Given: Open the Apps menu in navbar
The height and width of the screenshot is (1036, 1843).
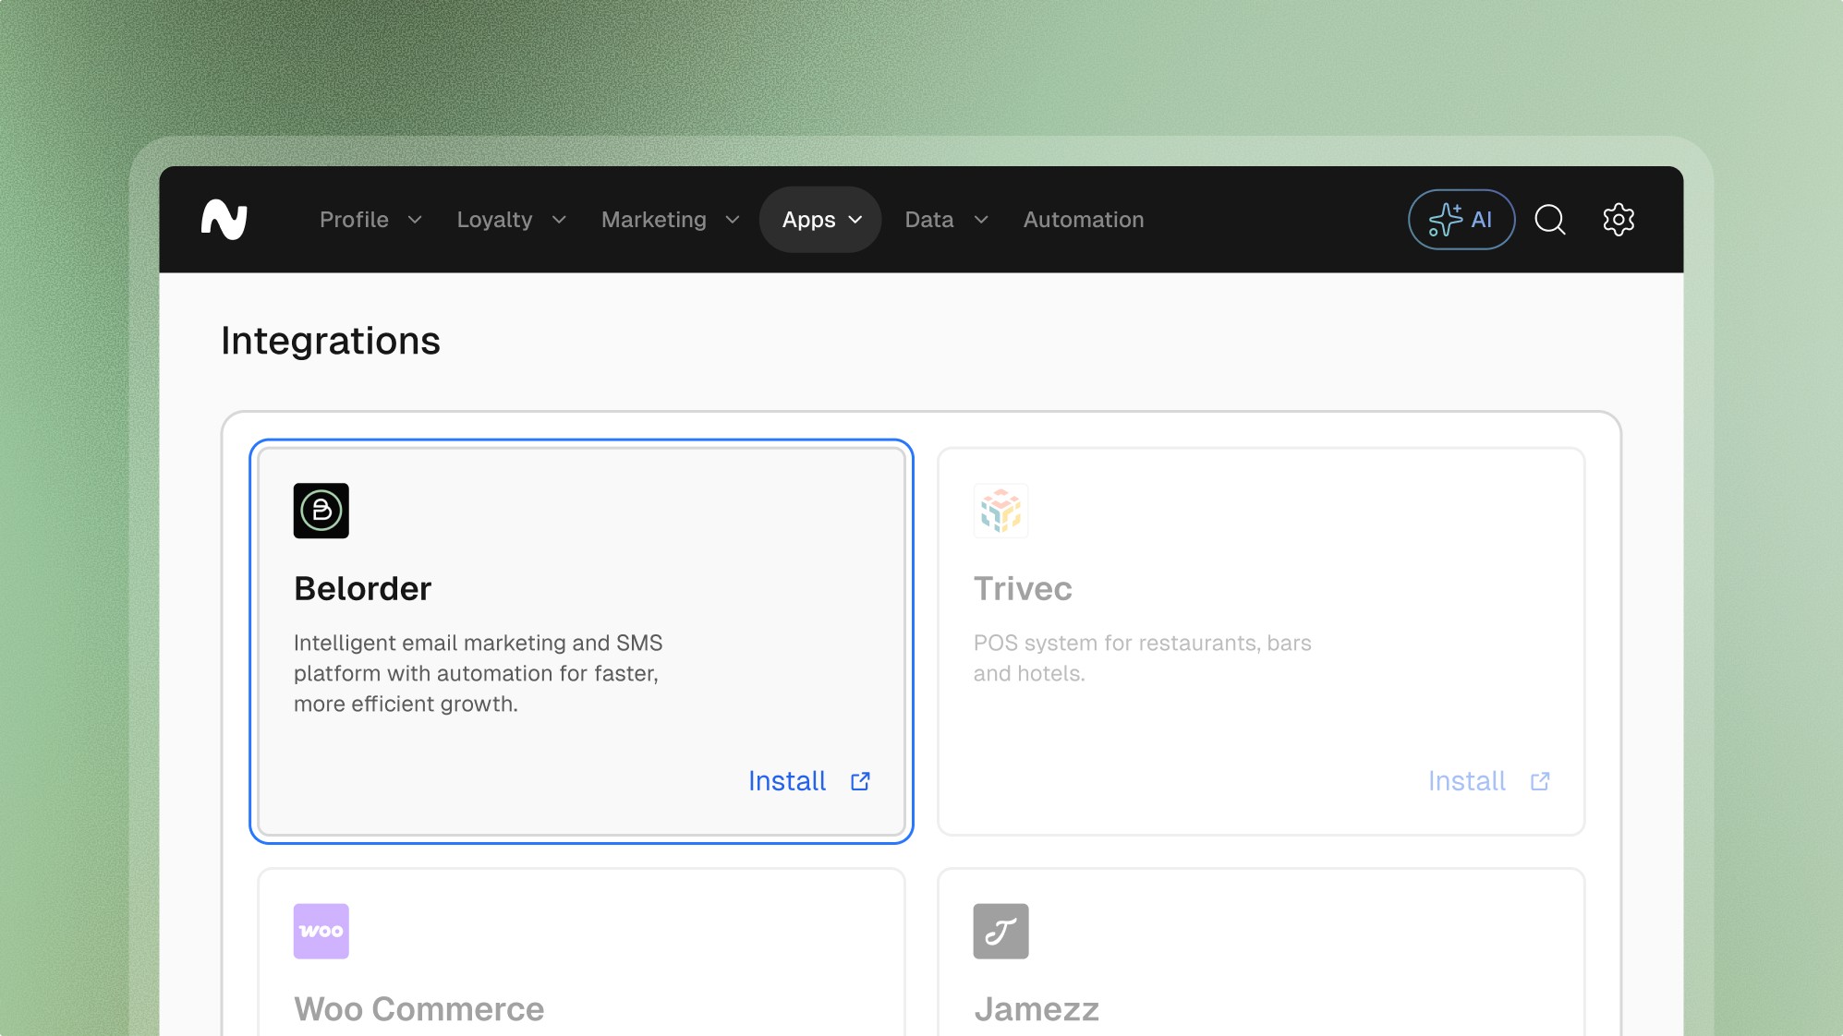Looking at the screenshot, I should pyautogui.click(x=820, y=220).
